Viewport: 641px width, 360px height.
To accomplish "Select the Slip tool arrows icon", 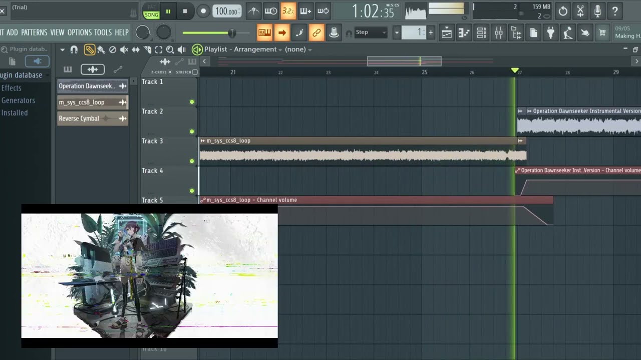I will click(x=136, y=49).
